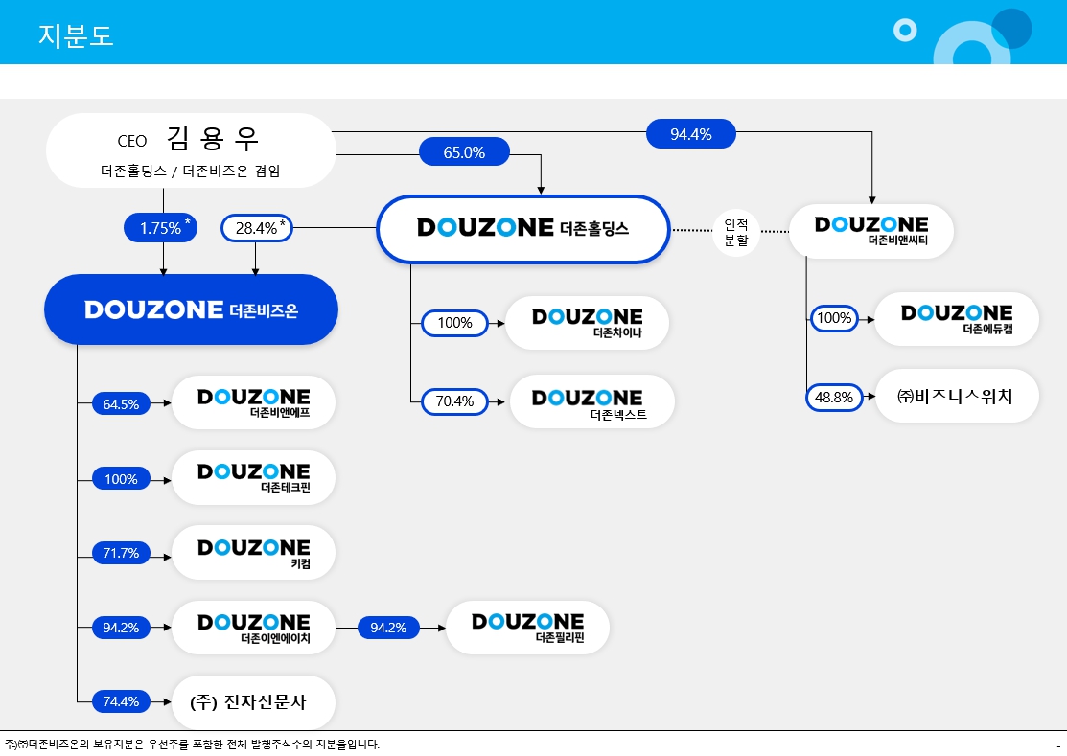The width and height of the screenshot is (1067, 756).
Task: Select the 더존비앤씨티 company box
Action: [871, 231]
